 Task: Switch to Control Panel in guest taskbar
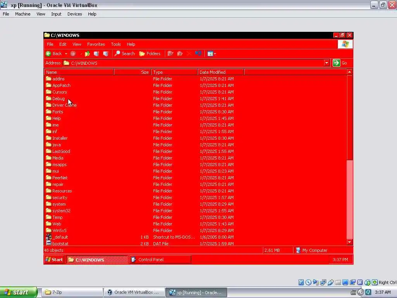point(160,260)
